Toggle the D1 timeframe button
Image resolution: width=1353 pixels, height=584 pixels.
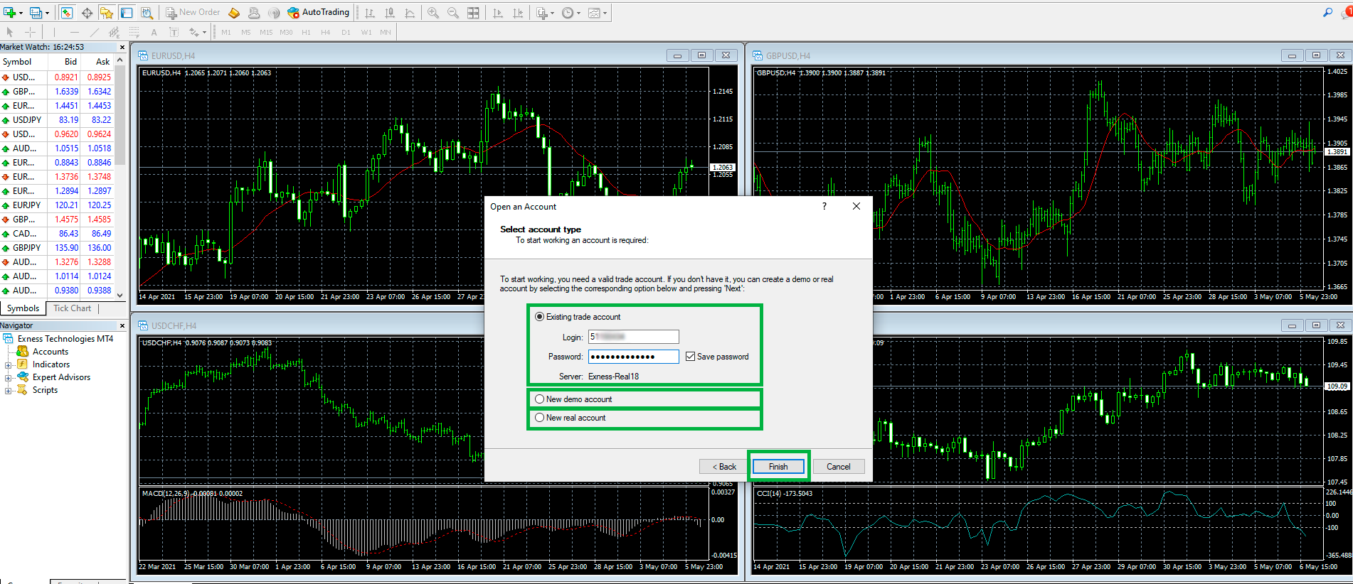click(x=346, y=32)
